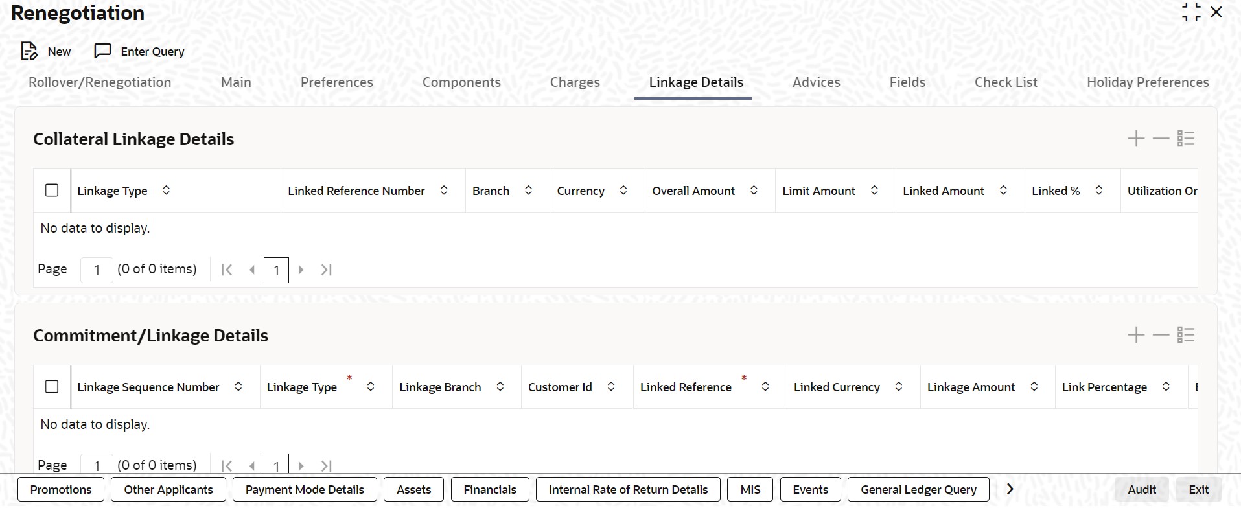Click the New record icon
The height and width of the screenshot is (508, 1241).
[x=29, y=51]
